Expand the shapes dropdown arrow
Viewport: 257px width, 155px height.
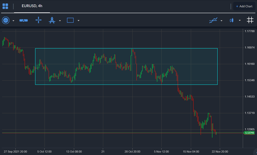click(x=79, y=21)
